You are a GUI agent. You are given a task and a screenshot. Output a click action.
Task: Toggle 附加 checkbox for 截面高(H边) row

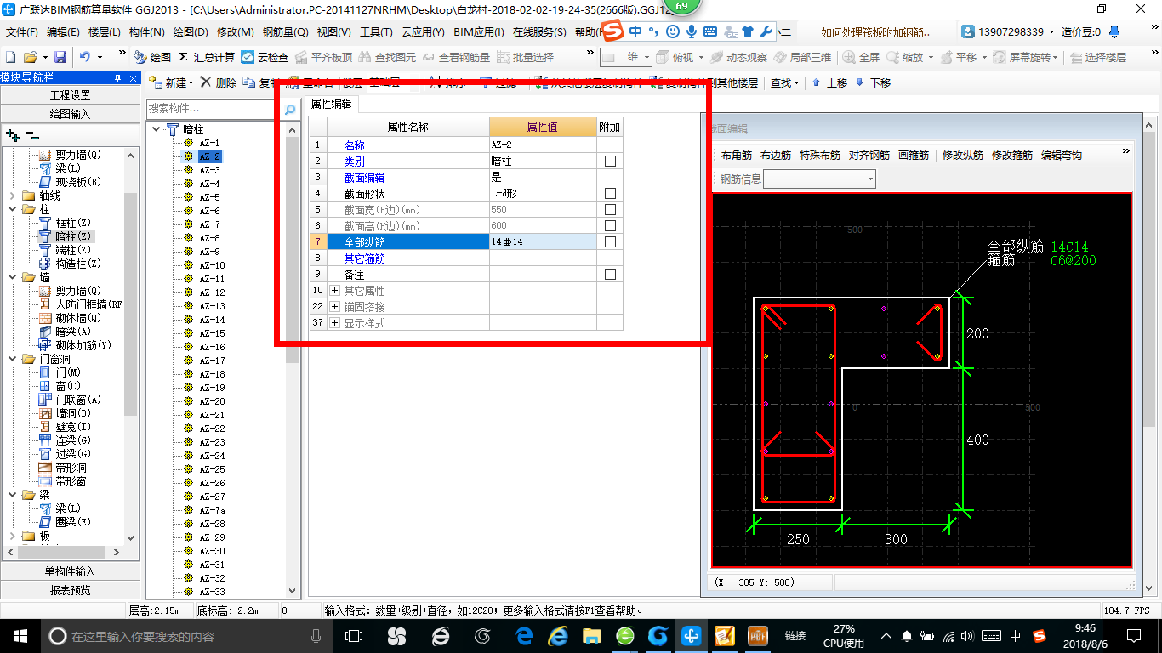(610, 225)
